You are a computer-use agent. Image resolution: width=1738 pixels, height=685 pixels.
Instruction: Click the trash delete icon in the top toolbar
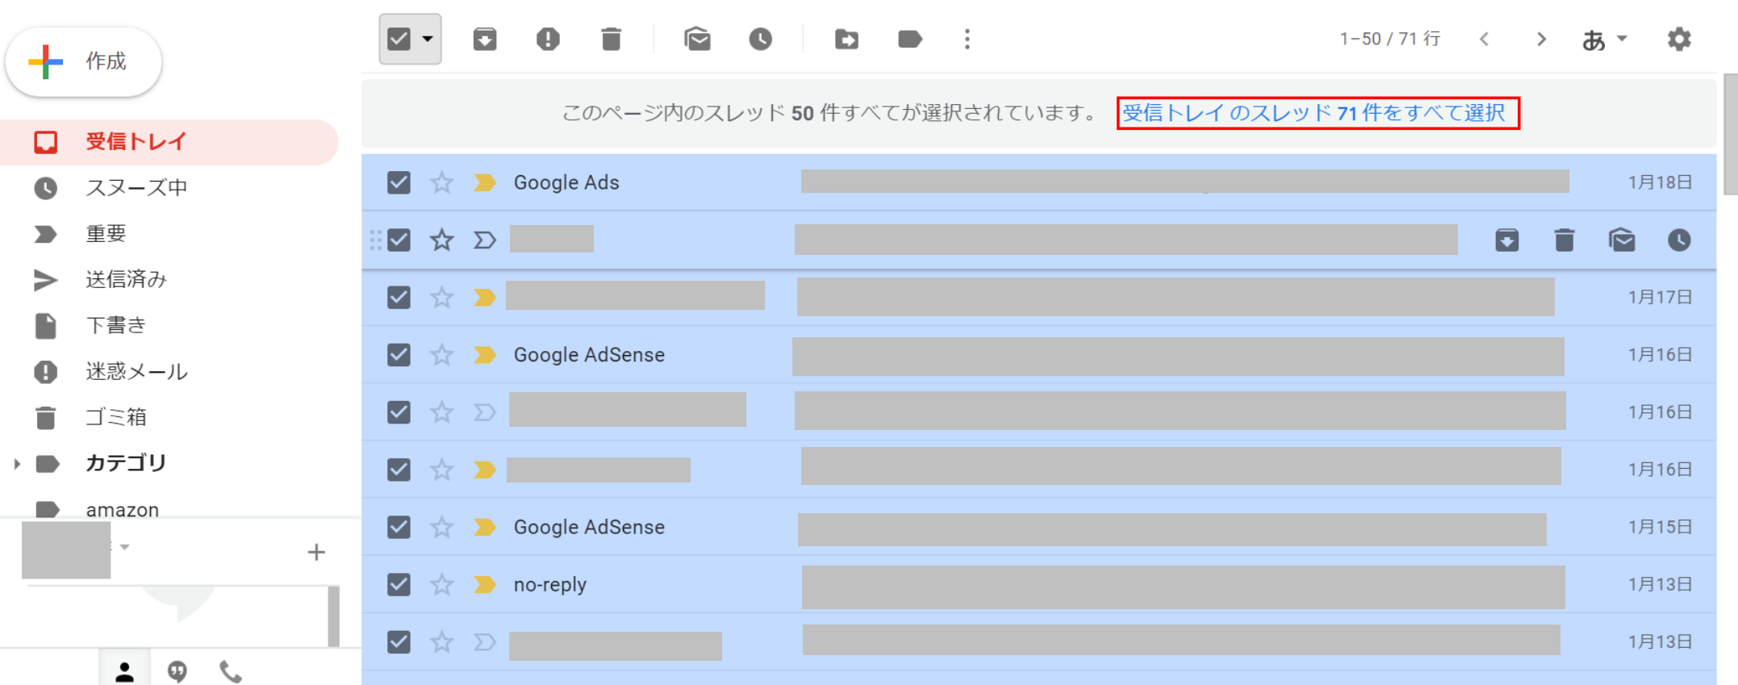tap(612, 39)
